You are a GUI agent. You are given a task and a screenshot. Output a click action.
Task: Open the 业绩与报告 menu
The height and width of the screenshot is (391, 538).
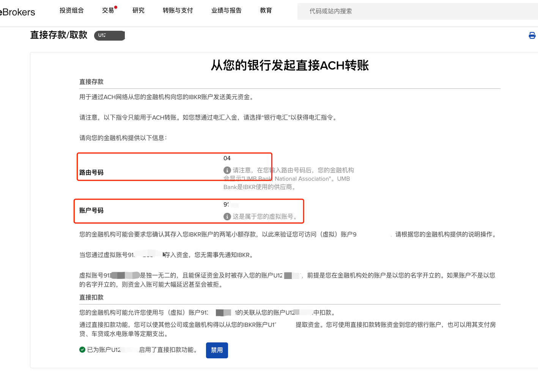click(x=227, y=11)
